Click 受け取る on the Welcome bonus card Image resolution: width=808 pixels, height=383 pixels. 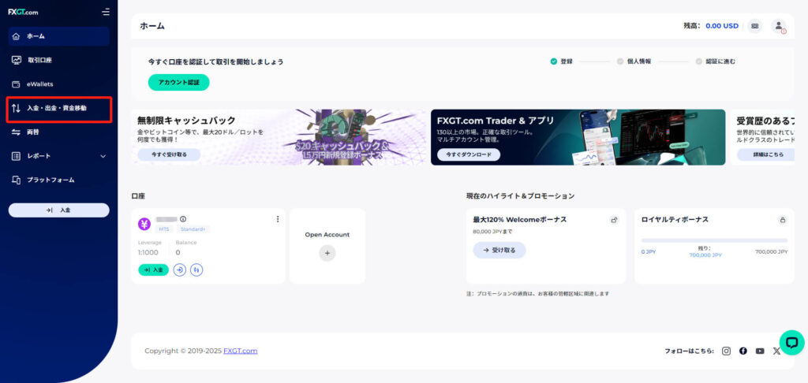point(499,250)
